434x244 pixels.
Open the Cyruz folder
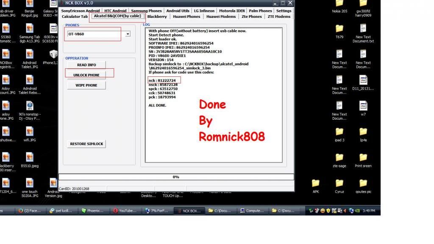coord(339,183)
